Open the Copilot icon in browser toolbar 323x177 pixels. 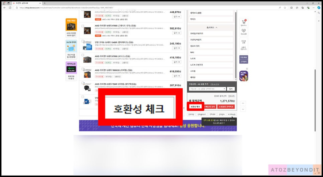coord(319,8)
